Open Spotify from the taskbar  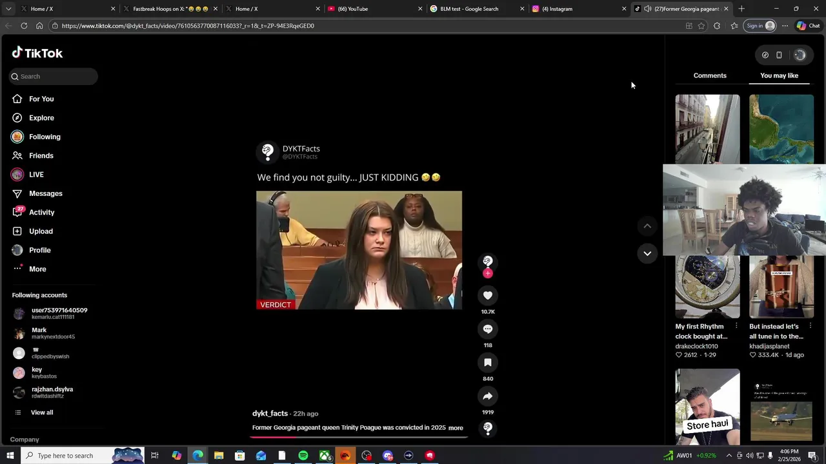pos(303,456)
